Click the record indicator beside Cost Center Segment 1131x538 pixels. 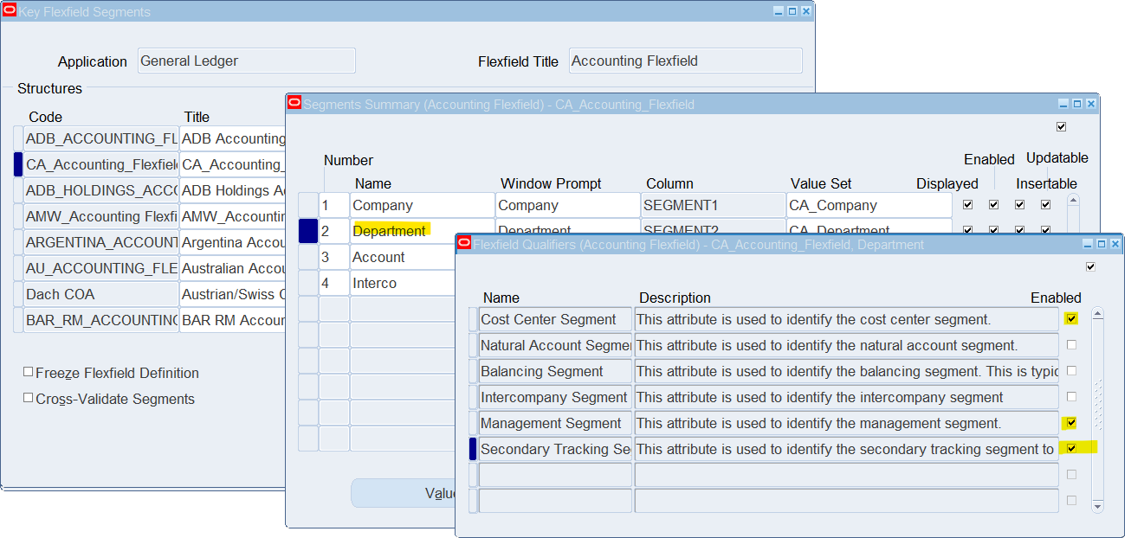(x=473, y=319)
